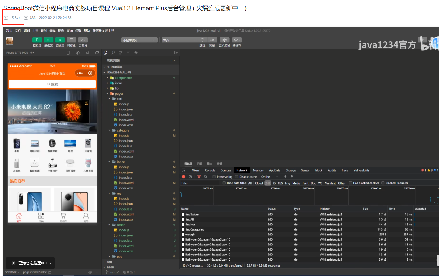Image resolution: width=439 pixels, height=276 pixels.
Task: Open the 设置 menu in menu bar
Action: (78, 31)
